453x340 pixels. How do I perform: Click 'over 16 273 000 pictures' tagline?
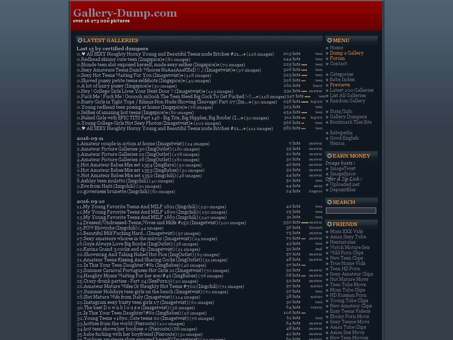101,21
